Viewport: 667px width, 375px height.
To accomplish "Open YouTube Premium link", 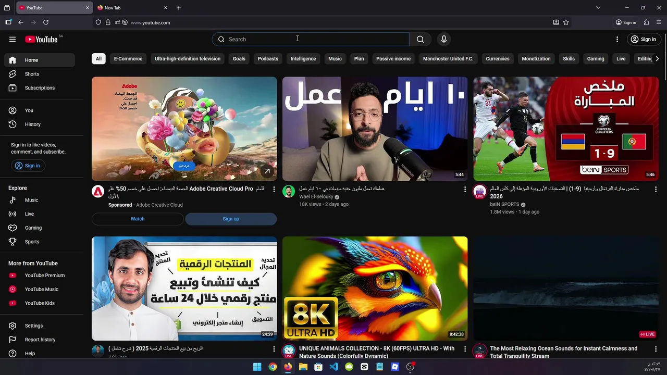I will click(x=40, y=276).
